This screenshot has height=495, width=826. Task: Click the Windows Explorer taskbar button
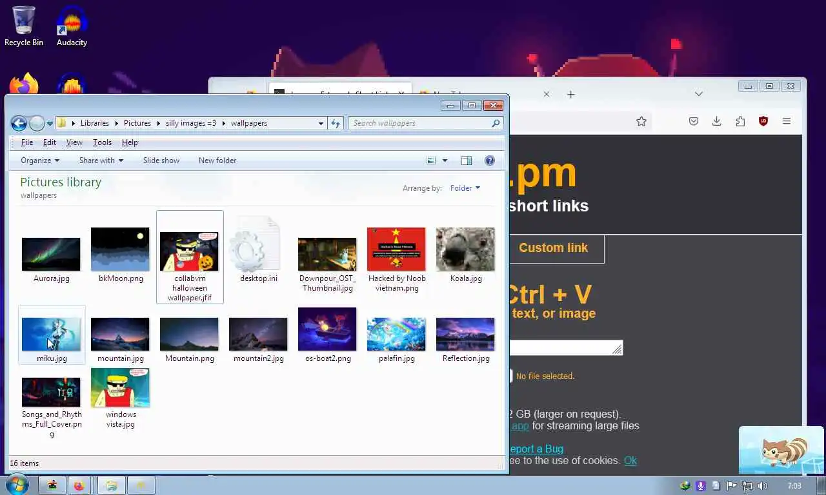click(x=111, y=485)
